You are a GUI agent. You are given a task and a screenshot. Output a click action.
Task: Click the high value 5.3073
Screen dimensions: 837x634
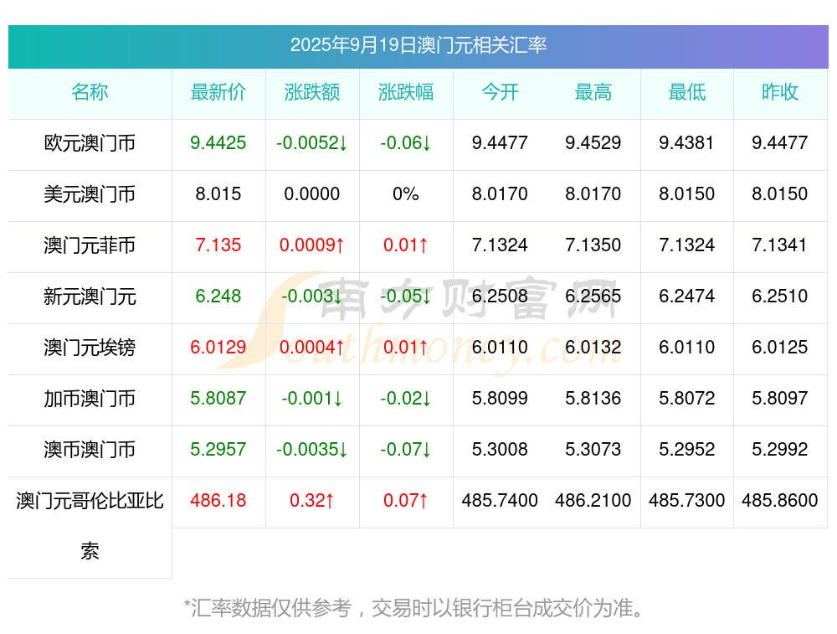593,449
